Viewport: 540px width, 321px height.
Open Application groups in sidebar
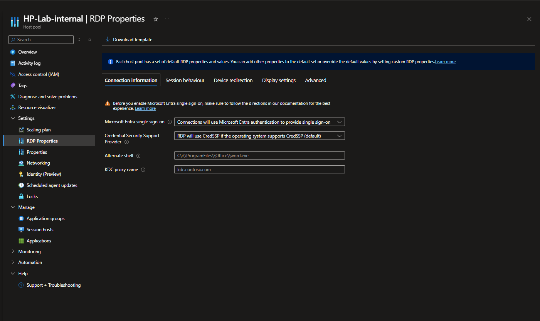tap(45, 218)
